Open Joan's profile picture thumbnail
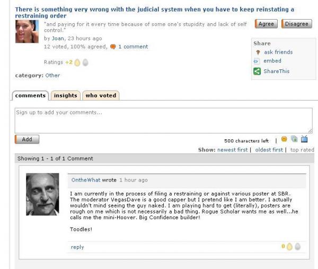Viewport: 318px width, 269px height. (x=27, y=31)
